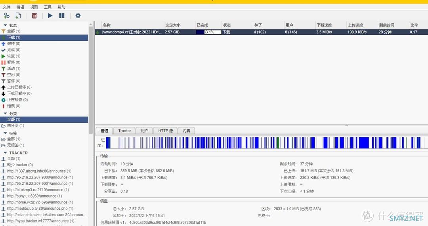Viewport: 428px width, 226px height.
Task: Select tracker buny.uk:6969/announce
Action: (x=44, y=196)
